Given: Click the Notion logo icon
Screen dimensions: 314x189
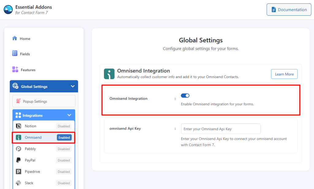Looking at the screenshot, I should (x=18, y=126).
